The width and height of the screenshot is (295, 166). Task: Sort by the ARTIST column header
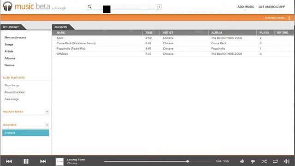(x=168, y=33)
